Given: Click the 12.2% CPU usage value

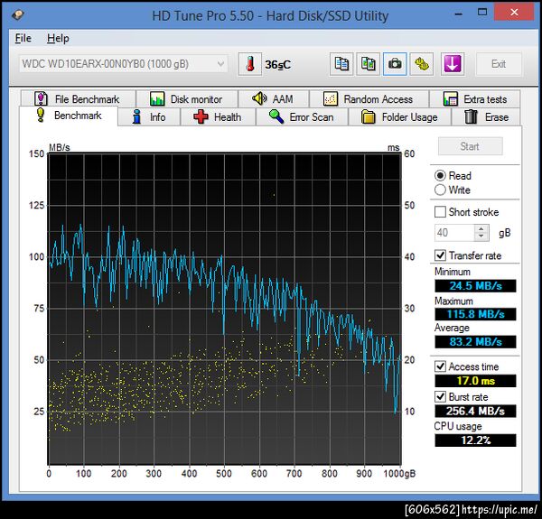Looking at the screenshot, I should pos(475,440).
